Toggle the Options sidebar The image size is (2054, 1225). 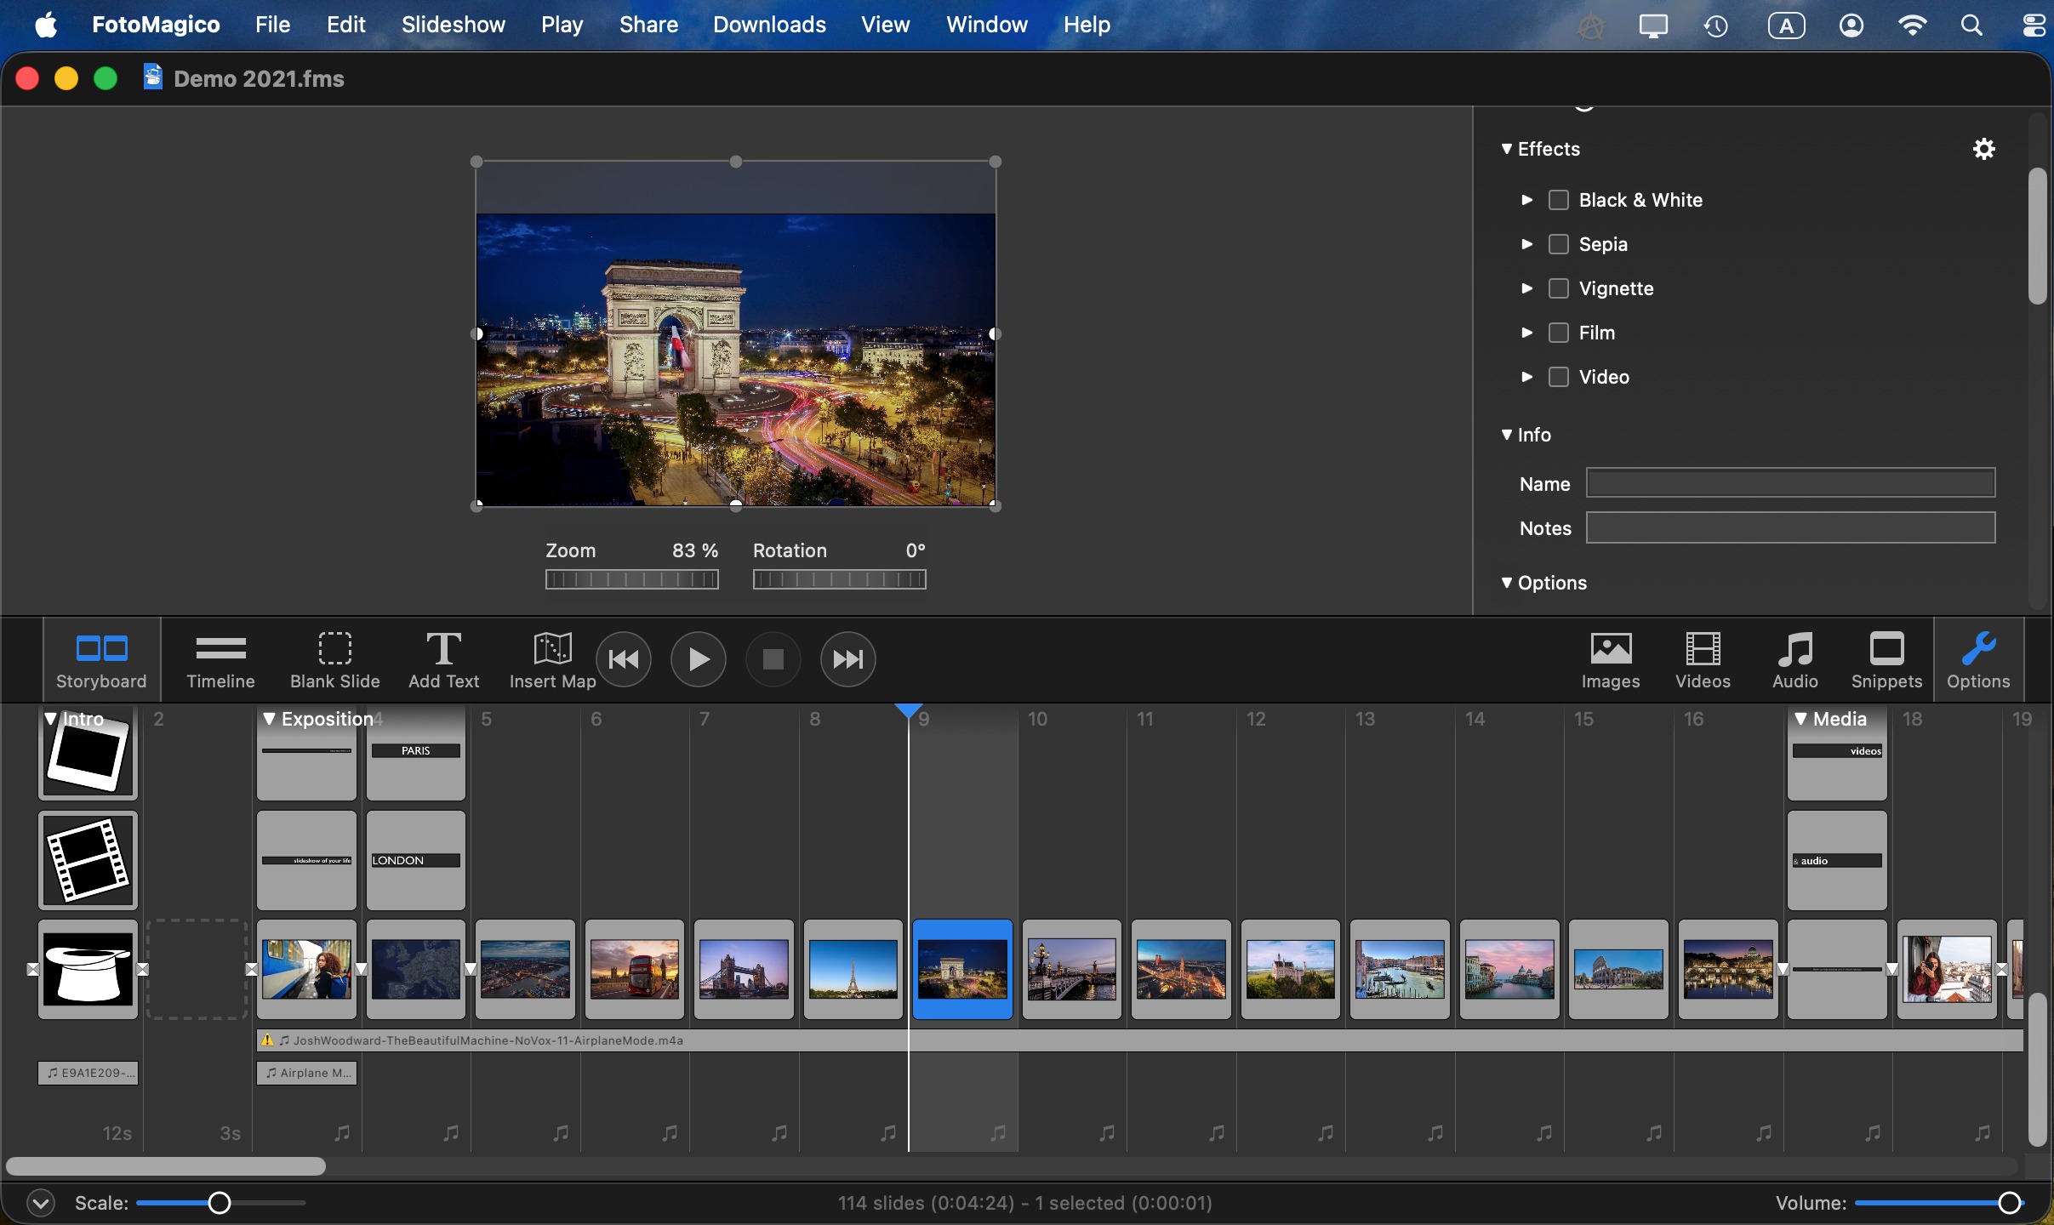click(1978, 660)
